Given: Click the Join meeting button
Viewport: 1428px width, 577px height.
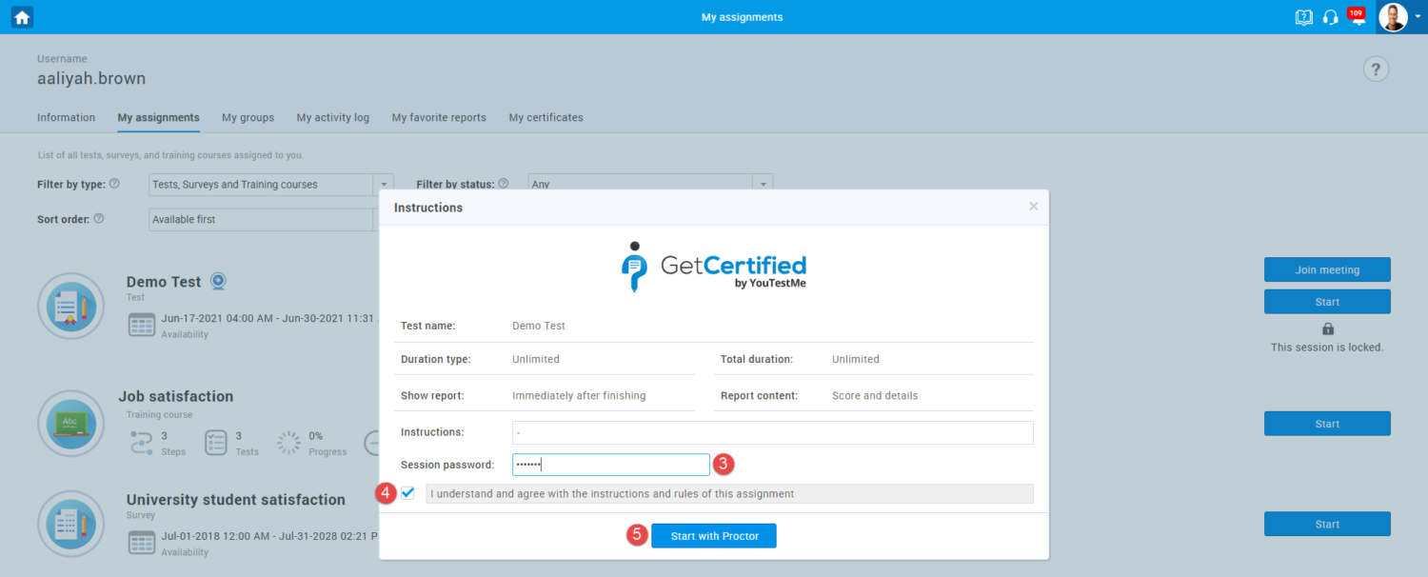Looking at the screenshot, I should coord(1327,269).
